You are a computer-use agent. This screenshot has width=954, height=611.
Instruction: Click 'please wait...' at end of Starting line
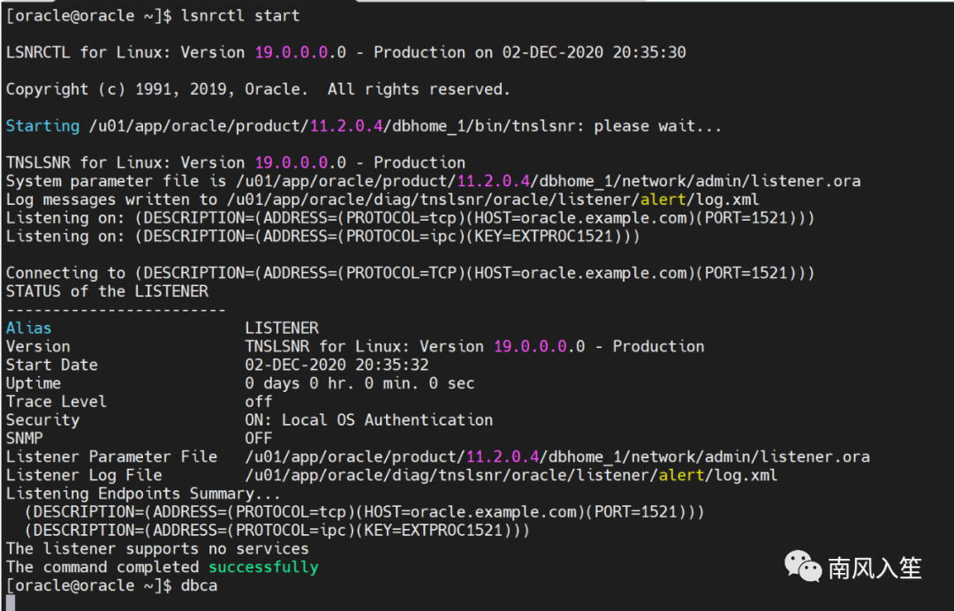pos(657,126)
